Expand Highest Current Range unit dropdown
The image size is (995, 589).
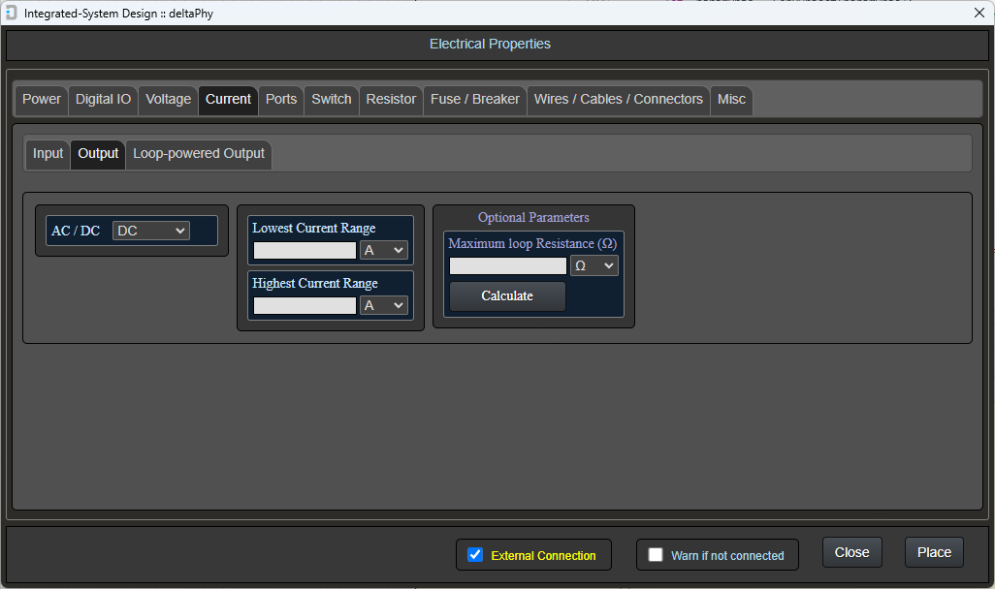click(x=384, y=305)
